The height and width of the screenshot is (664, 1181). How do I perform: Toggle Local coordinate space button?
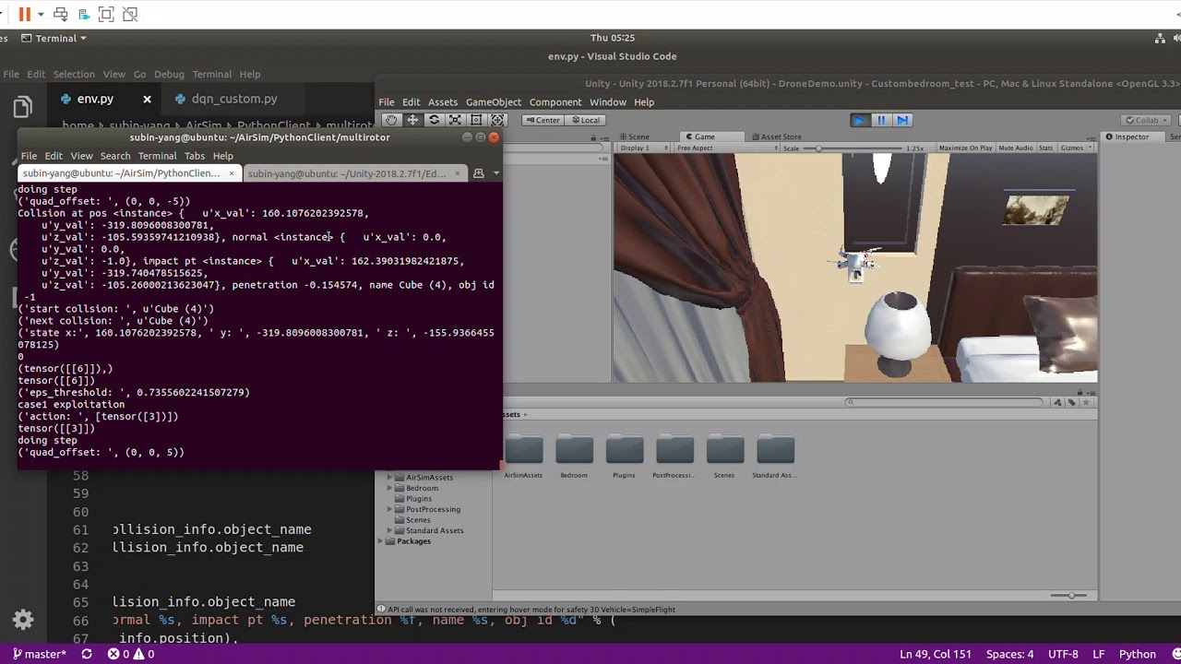tap(586, 120)
